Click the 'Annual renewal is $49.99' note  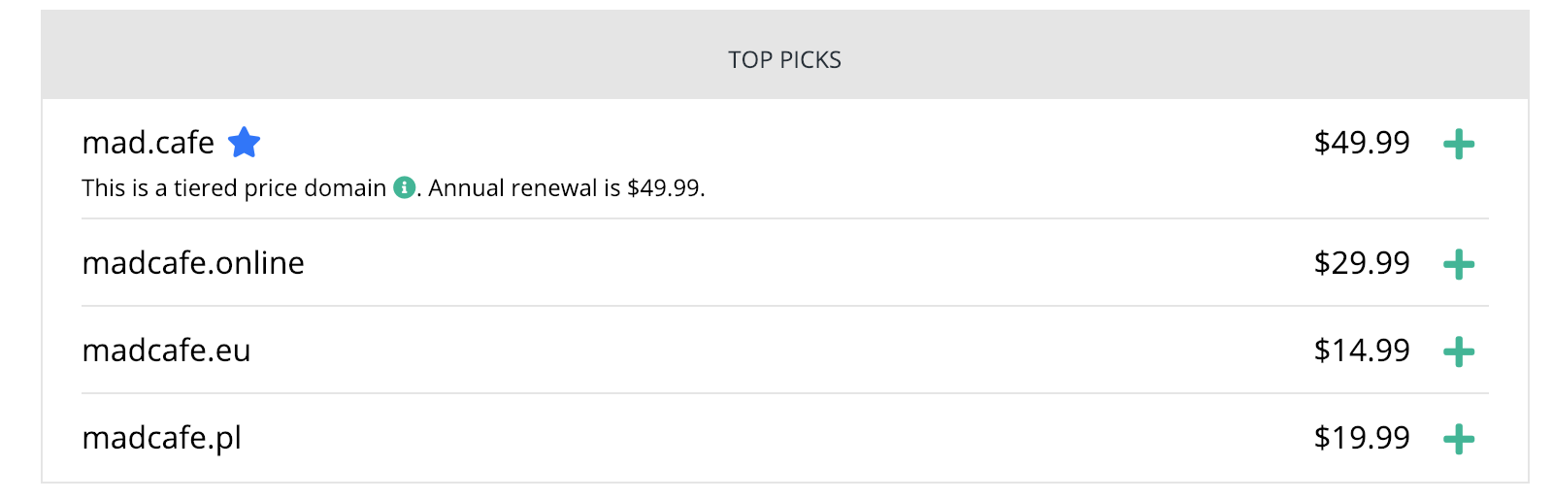pos(565,188)
